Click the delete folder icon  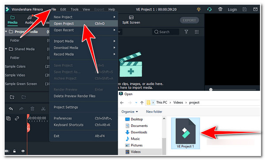(x=24, y=97)
